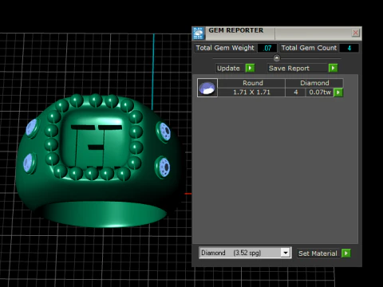Click the 'Diamond' material cell in the gem row
Viewport: 383px width, 287px height.
[x=314, y=83]
